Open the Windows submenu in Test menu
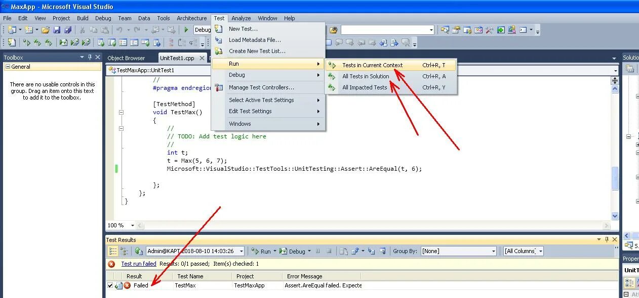639x298 pixels. pos(268,124)
